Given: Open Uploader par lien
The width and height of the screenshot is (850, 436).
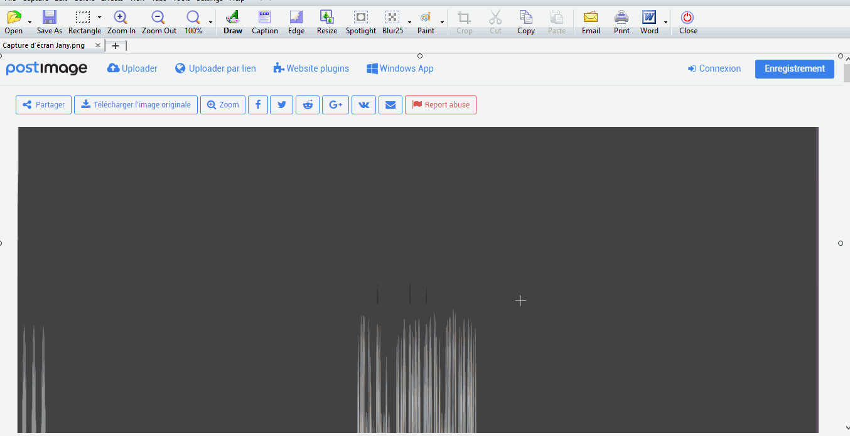Looking at the screenshot, I should tap(215, 68).
